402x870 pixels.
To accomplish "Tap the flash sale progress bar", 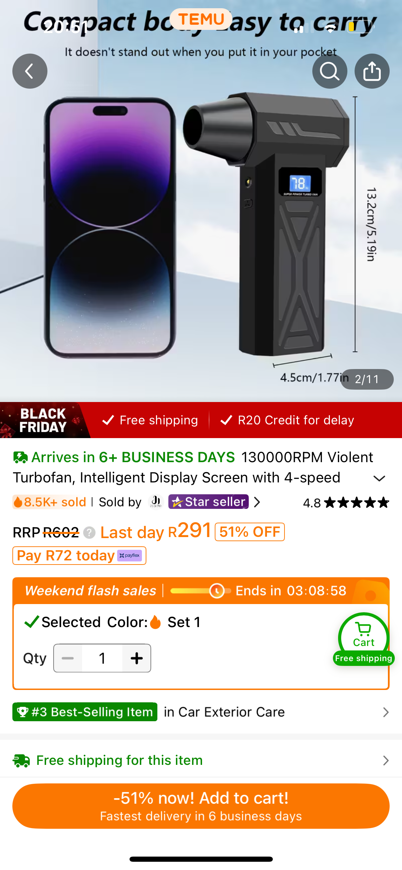I will point(200,591).
